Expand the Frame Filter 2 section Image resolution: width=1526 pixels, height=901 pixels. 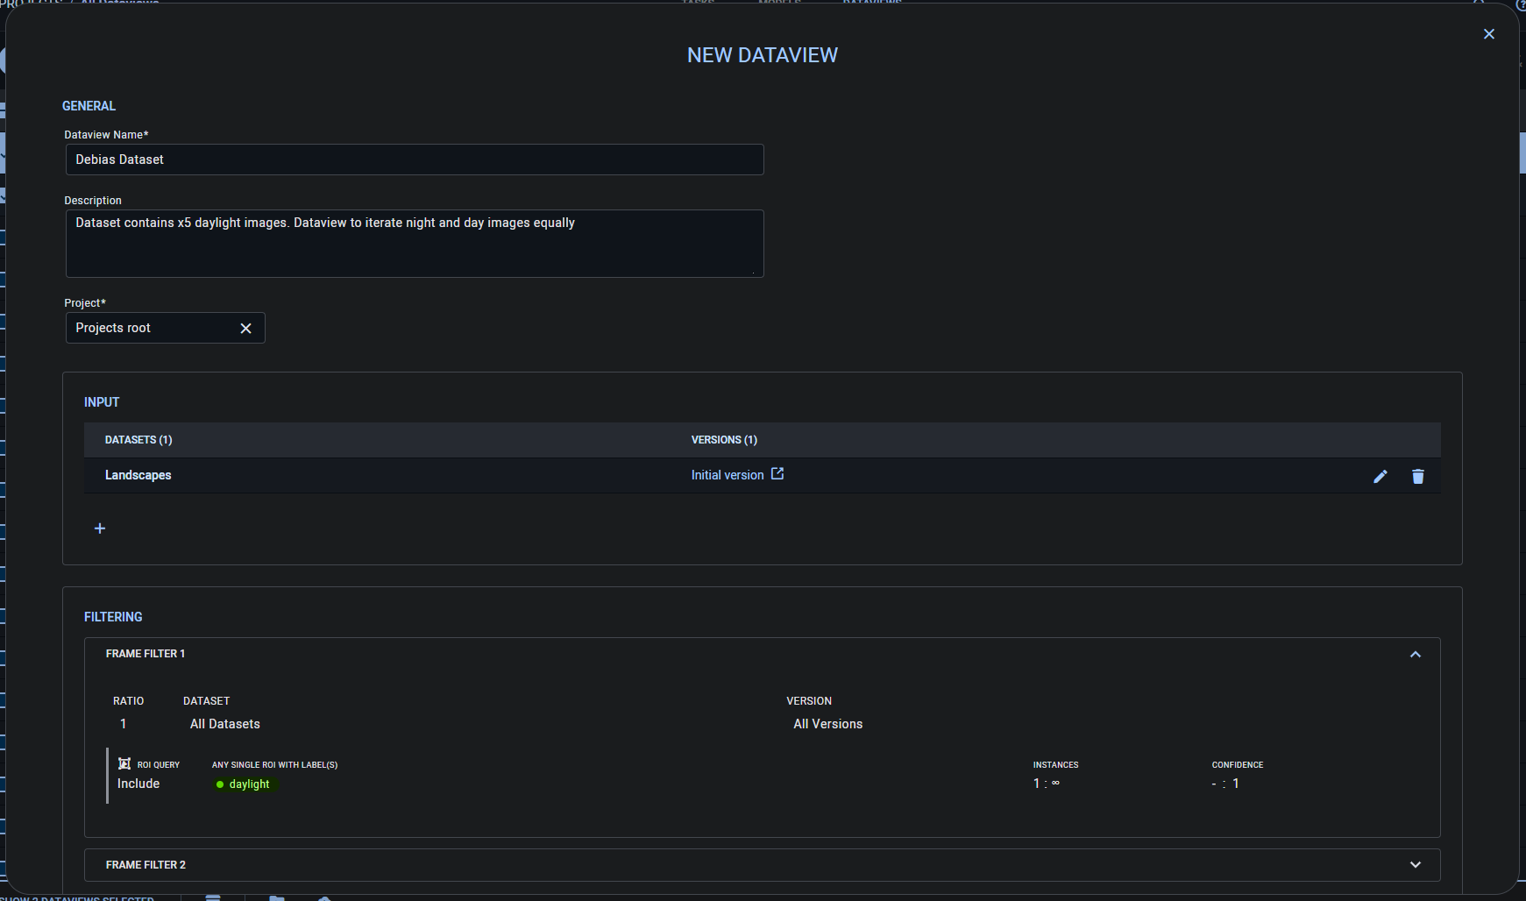[x=1415, y=864]
